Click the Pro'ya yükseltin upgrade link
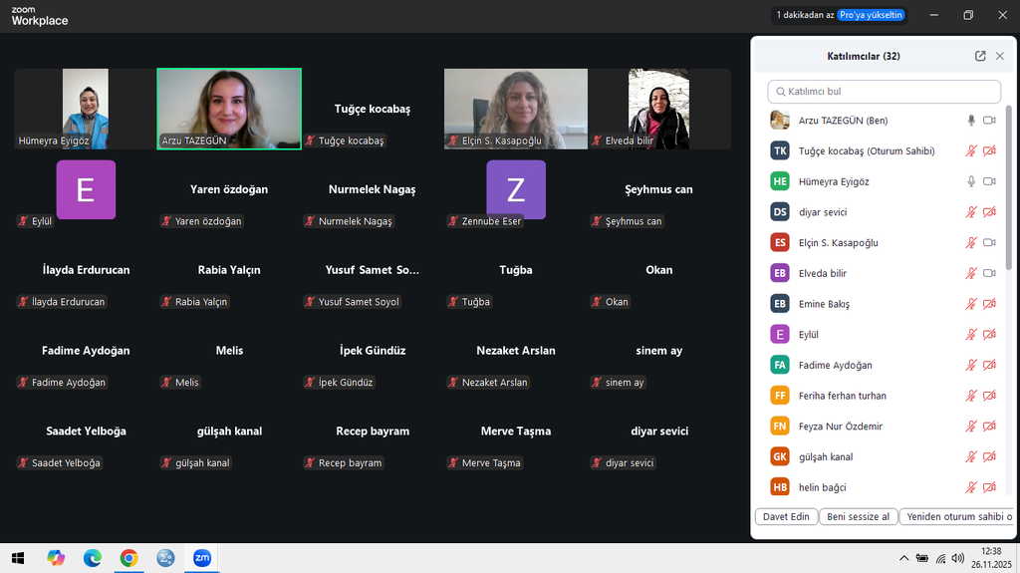Screen dimensions: 1020x573 (x=871, y=15)
